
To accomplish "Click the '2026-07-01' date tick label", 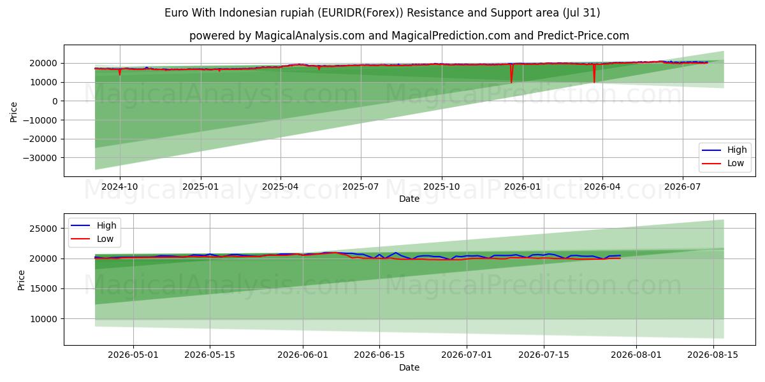I will pyautogui.click(x=467, y=355).
